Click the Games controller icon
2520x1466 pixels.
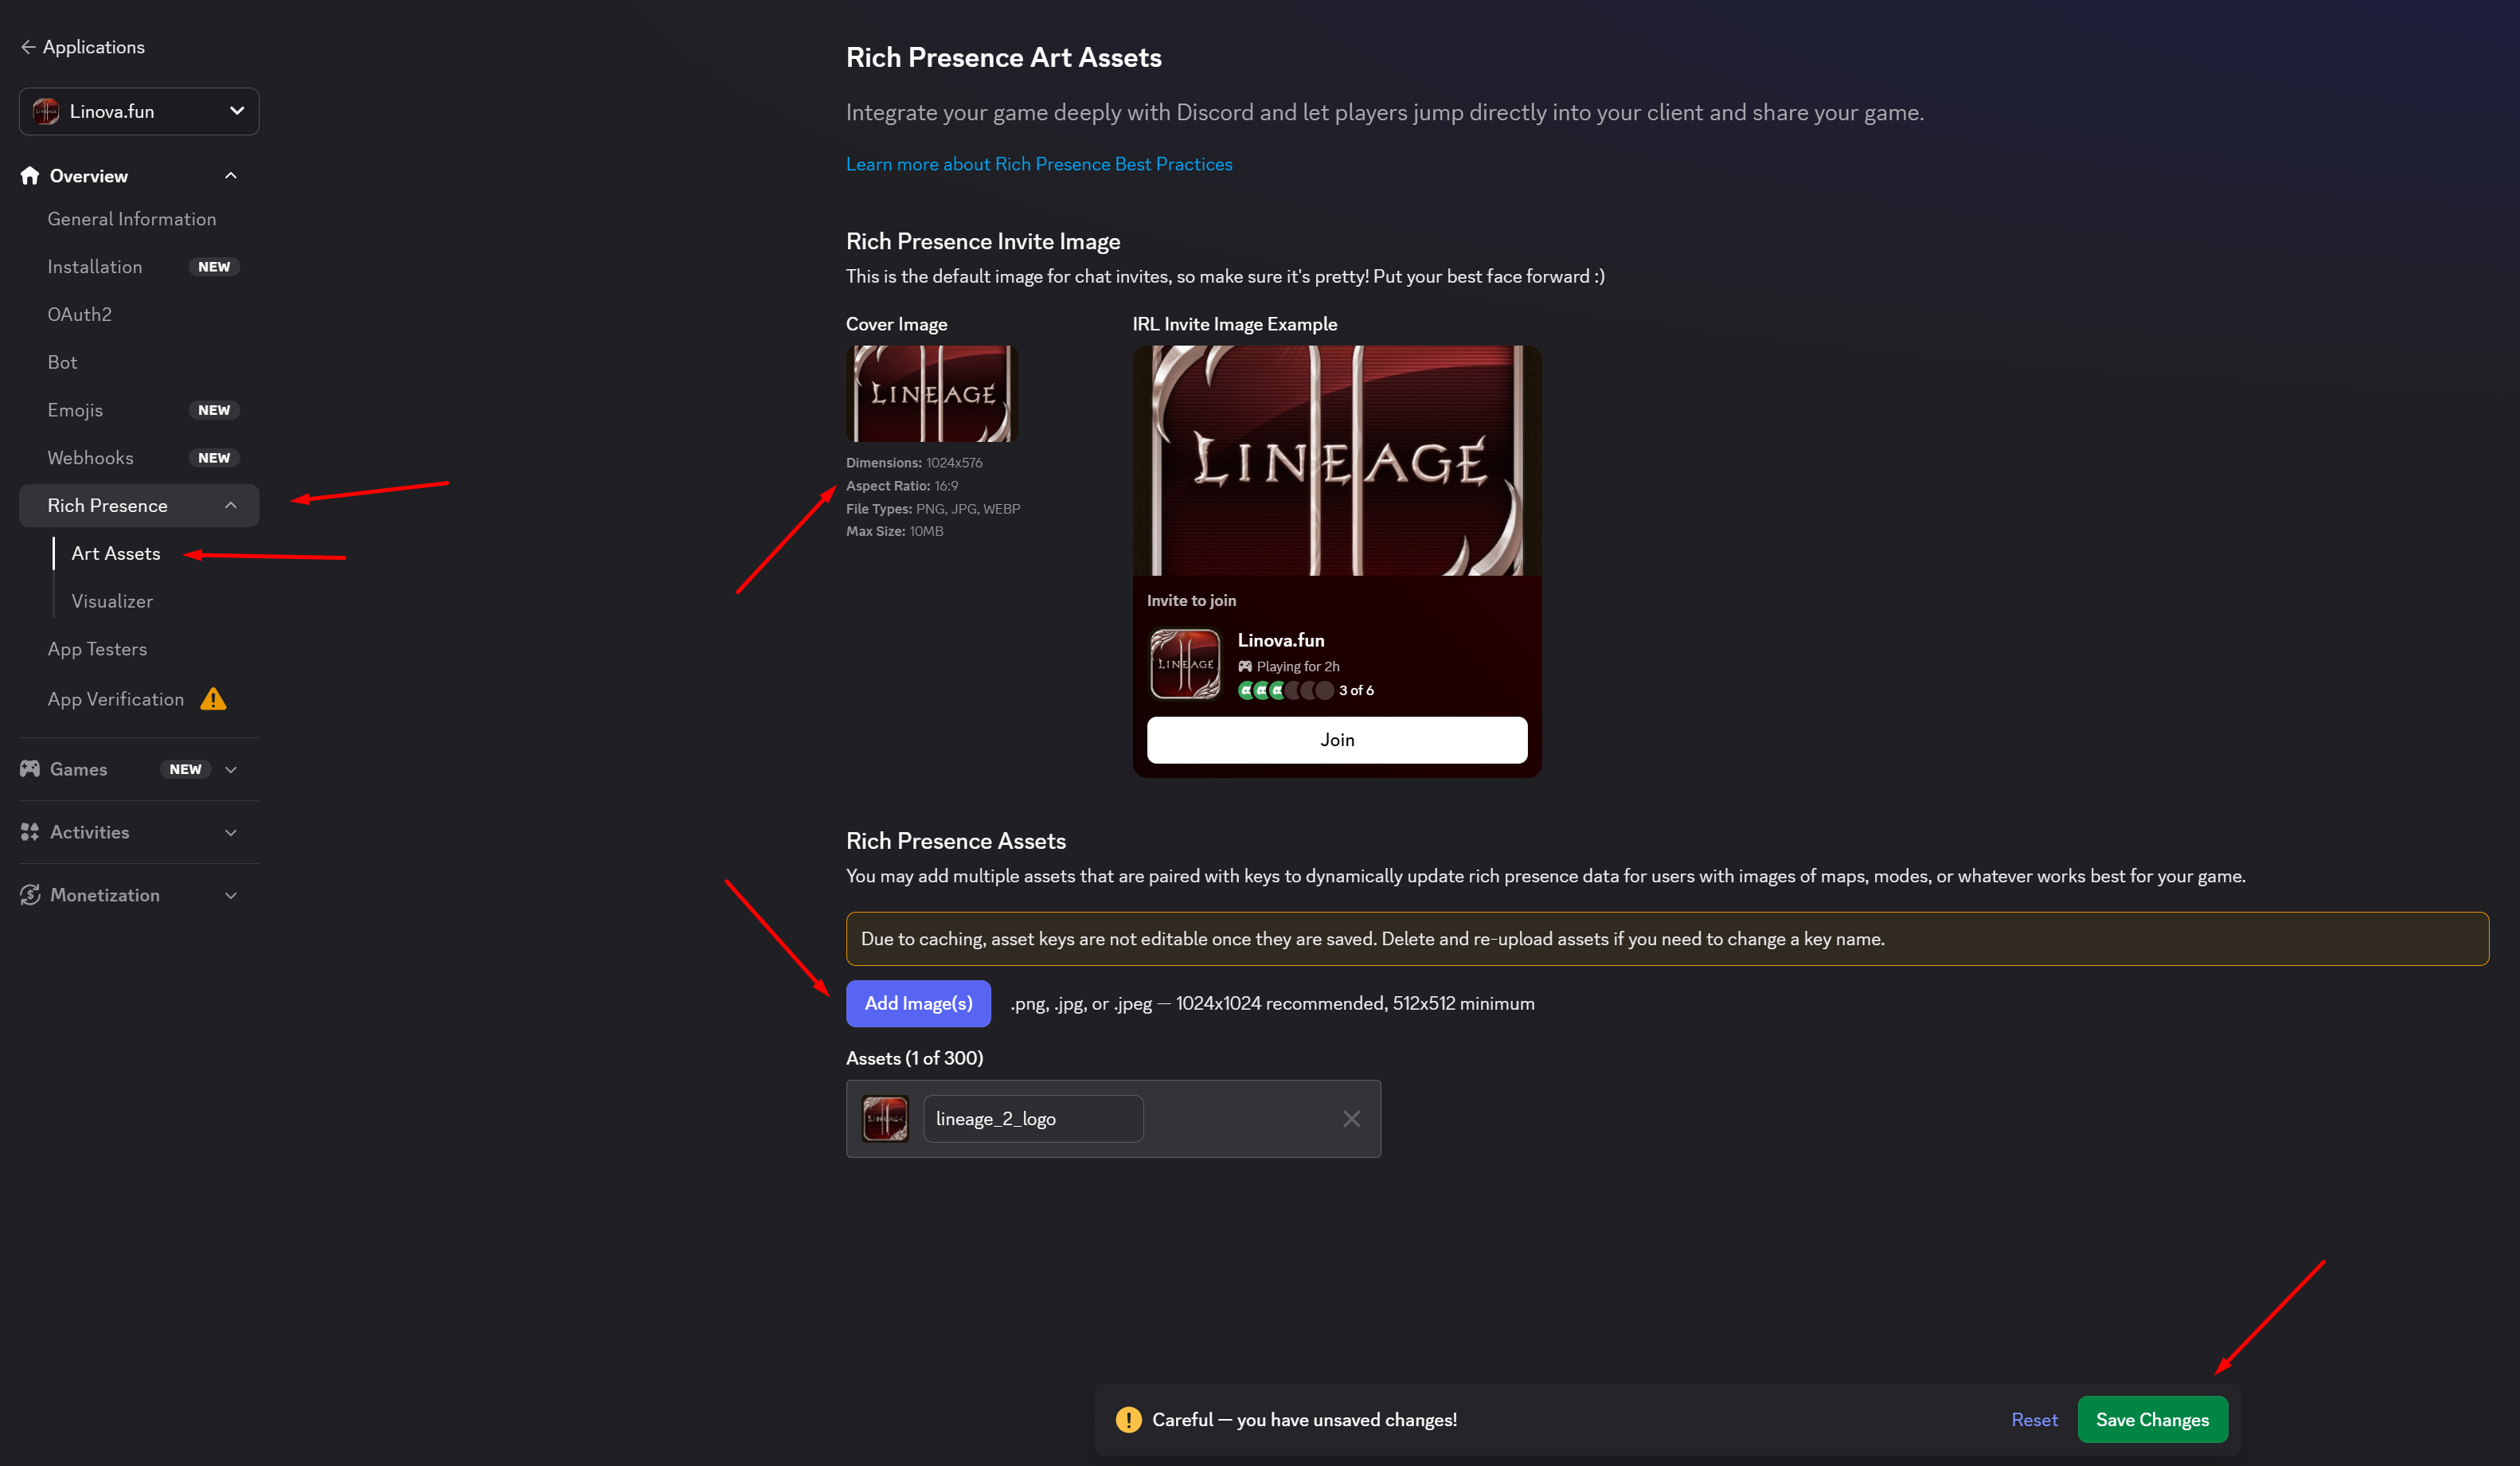click(x=30, y=769)
